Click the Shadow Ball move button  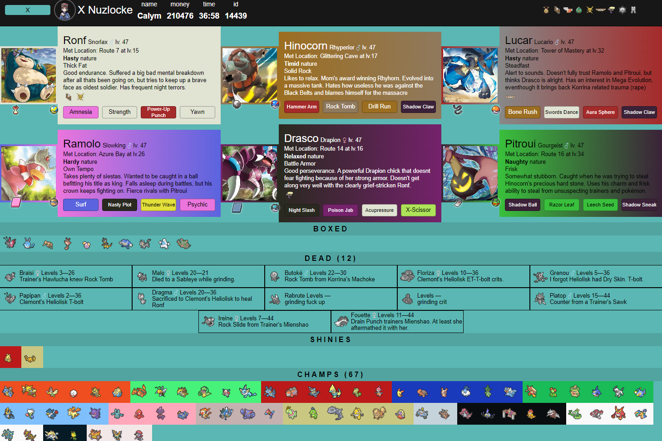[523, 205]
